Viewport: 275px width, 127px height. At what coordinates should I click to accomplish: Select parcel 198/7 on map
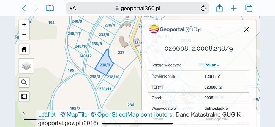(75, 108)
